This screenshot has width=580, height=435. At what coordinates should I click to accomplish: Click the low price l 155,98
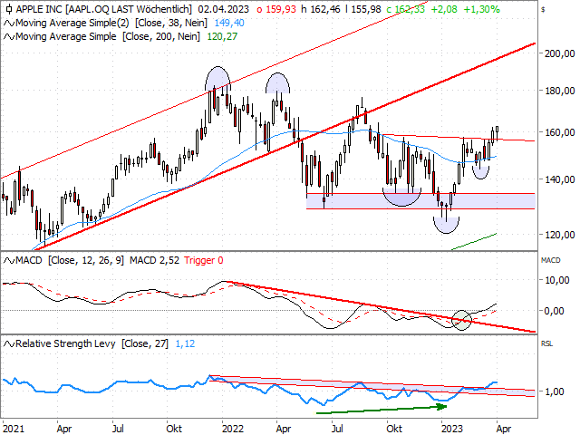(x=362, y=9)
